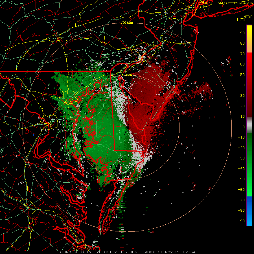Image resolution: width=254 pixels, height=254 pixels.
Task: Click the -10 value on velocity scale
Action: [x=241, y=137]
